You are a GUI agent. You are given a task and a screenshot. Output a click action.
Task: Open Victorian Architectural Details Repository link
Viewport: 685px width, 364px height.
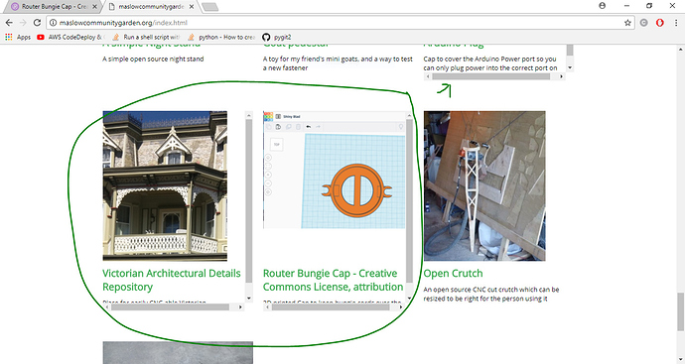coord(171,281)
